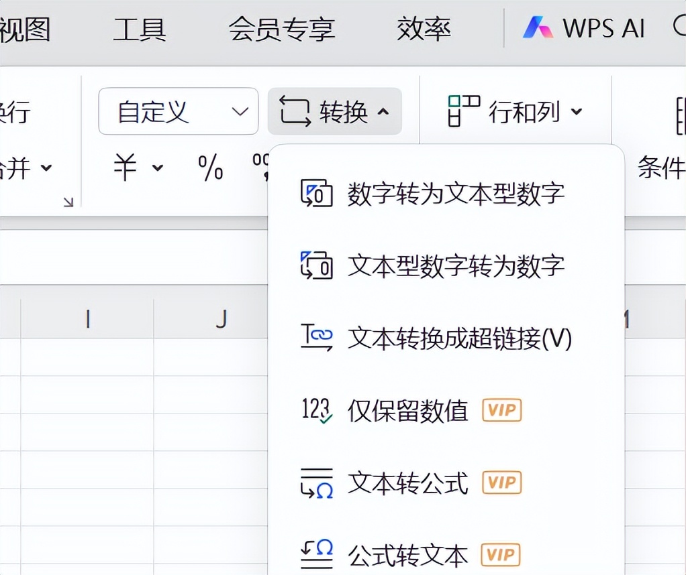Collapse the 转换 dropdown button
The width and height of the screenshot is (686, 575).
[335, 111]
